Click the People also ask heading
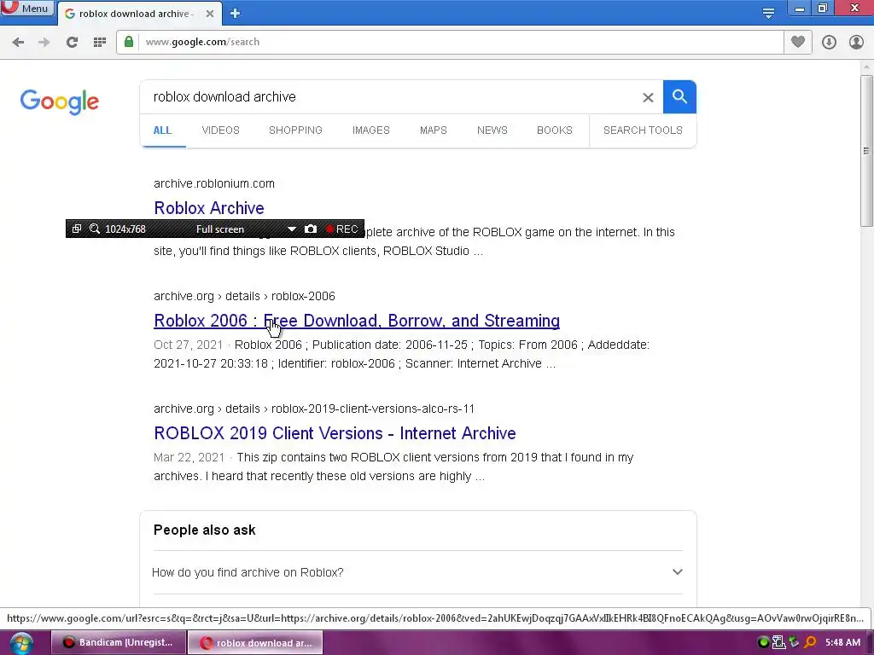The height and width of the screenshot is (655, 874). click(x=205, y=530)
